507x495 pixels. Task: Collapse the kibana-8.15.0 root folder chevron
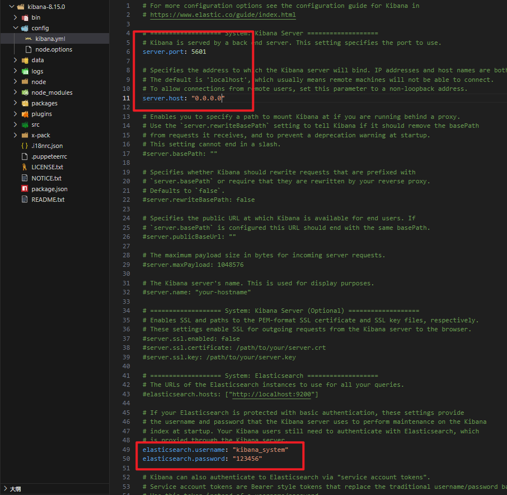coord(12,7)
